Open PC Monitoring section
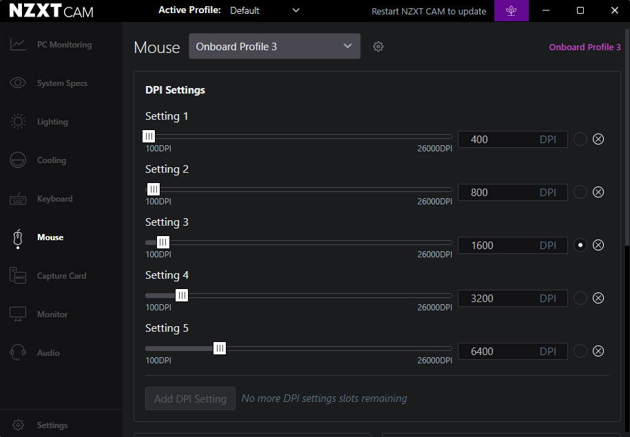Image resolution: width=630 pixels, height=437 pixels. coord(63,45)
